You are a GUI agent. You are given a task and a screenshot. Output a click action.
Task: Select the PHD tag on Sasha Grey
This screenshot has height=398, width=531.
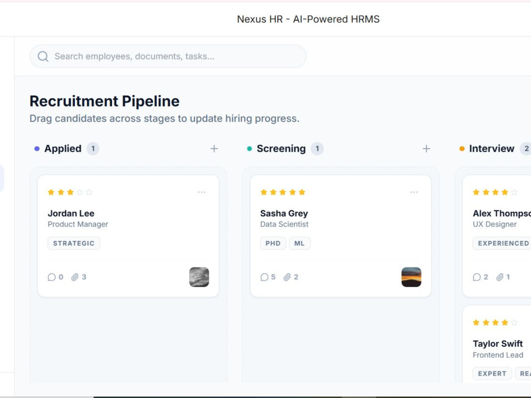pyautogui.click(x=273, y=244)
